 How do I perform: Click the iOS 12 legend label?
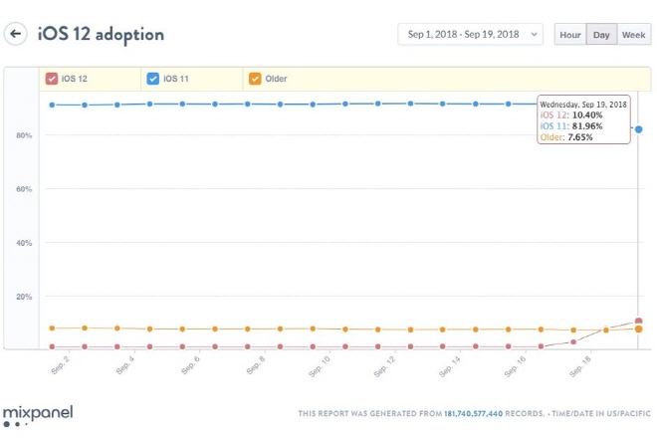(75, 79)
